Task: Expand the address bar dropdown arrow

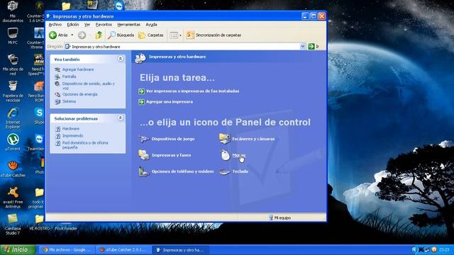Action: (303, 46)
